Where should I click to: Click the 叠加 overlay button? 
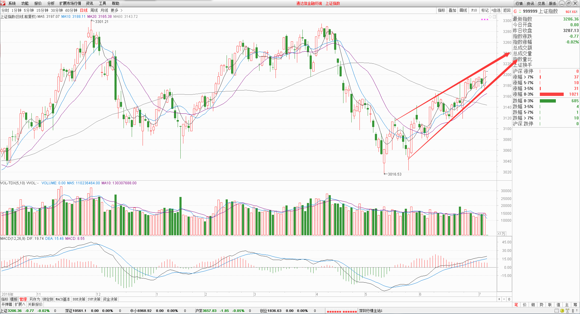click(x=453, y=10)
